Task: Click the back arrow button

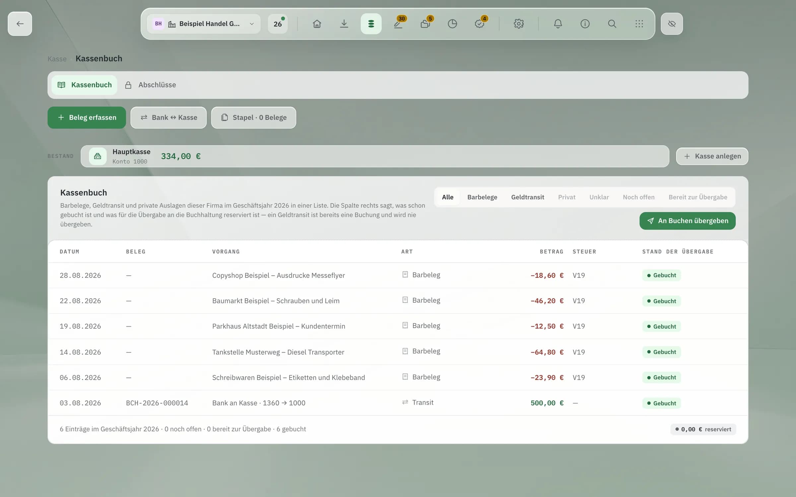Action: 20,24
